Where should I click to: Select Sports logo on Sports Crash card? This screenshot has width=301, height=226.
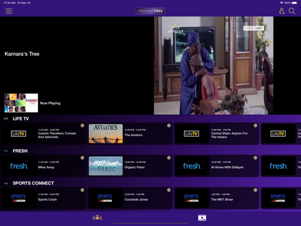(18, 198)
